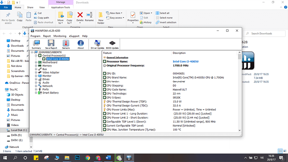The image size is (288, 162).
Task: Launch BIOS Update tool
Action: tap(112, 45)
